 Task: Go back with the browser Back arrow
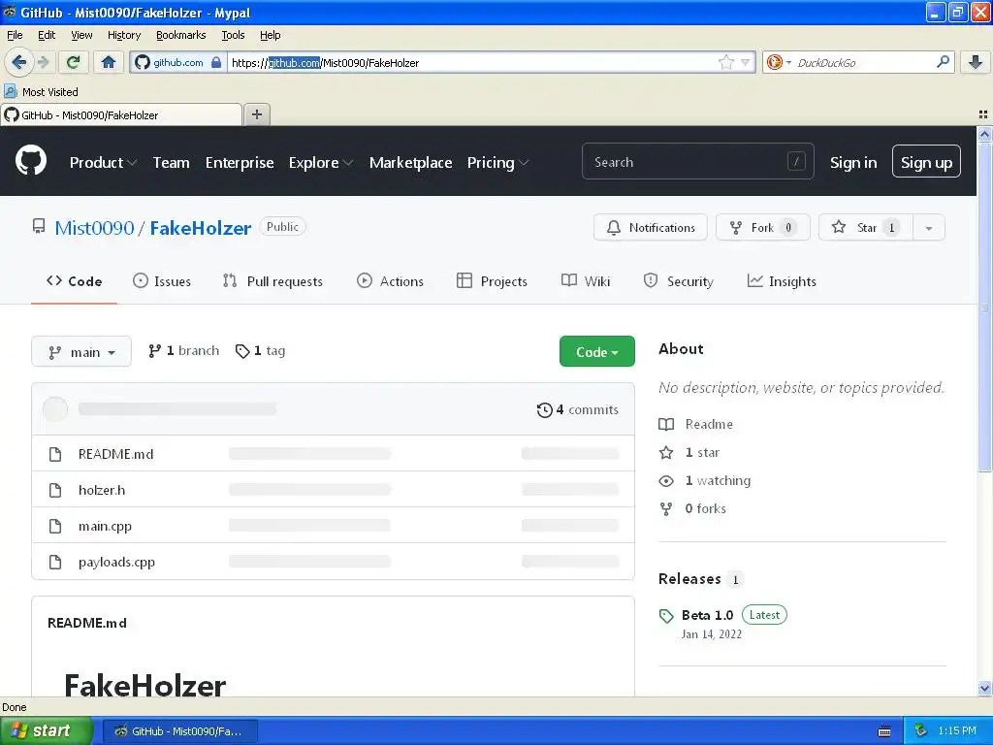18,62
